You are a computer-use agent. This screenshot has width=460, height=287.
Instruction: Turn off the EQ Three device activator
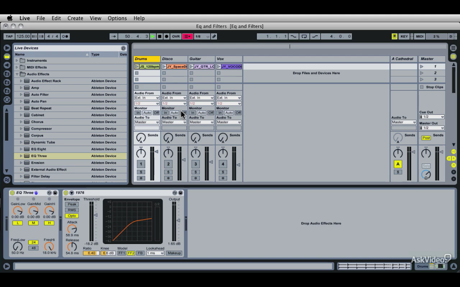12,193
